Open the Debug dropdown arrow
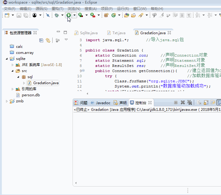 click(x=62, y=15)
